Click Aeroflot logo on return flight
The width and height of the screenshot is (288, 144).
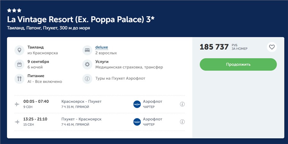137,122
